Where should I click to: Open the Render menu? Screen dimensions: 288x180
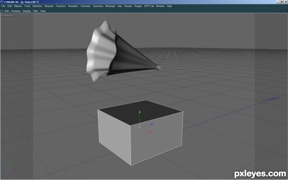(128, 6)
